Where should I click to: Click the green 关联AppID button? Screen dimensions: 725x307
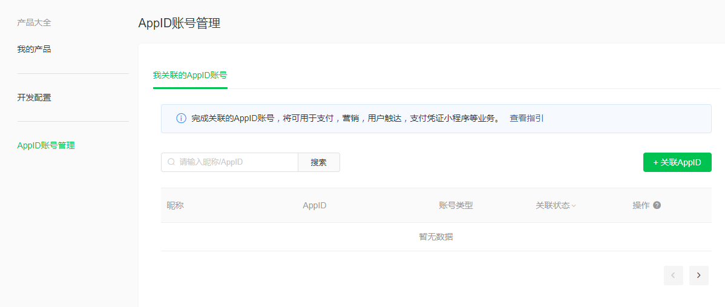pos(677,162)
